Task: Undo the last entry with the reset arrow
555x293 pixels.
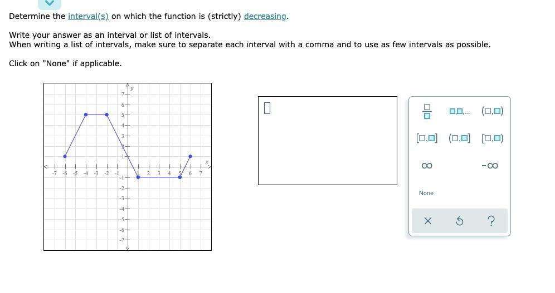Action: coord(460,221)
